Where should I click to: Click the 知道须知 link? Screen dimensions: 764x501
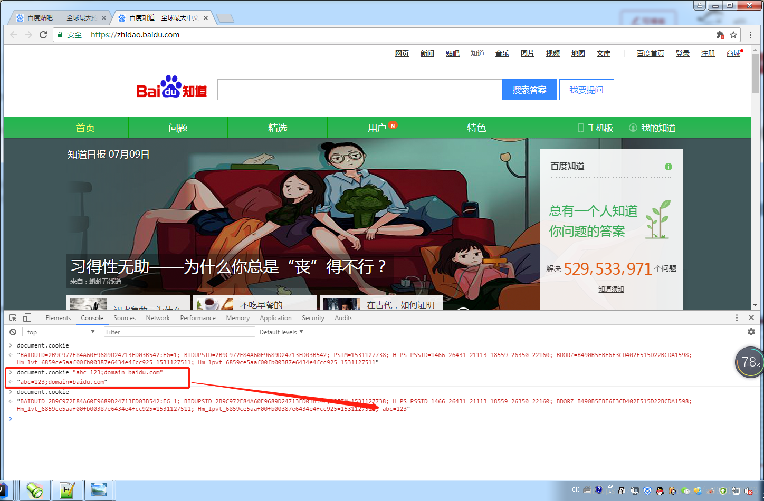(611, 290)
